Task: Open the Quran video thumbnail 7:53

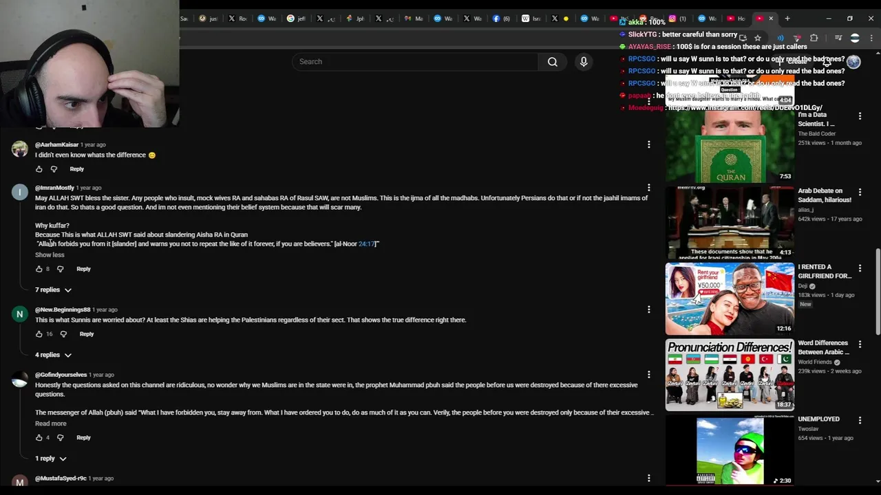Action: pyautogui.click(x=730, y=146)
